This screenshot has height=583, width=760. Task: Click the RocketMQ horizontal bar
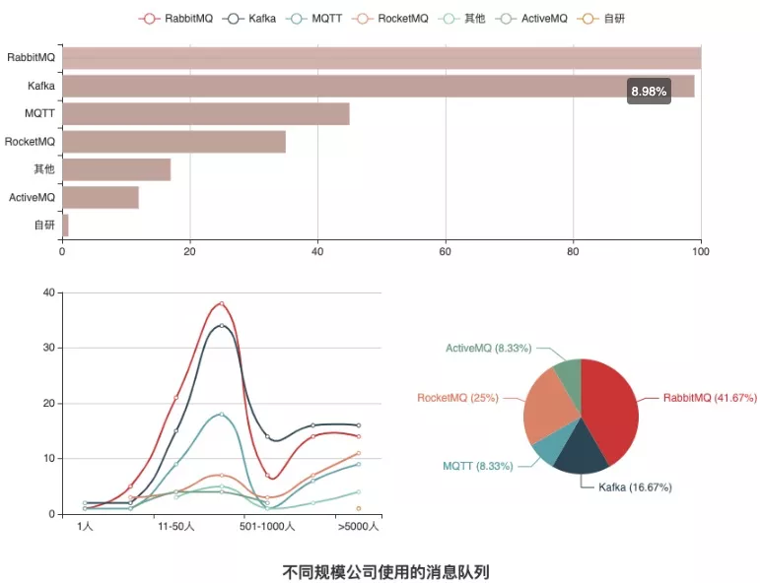point(174,142)
